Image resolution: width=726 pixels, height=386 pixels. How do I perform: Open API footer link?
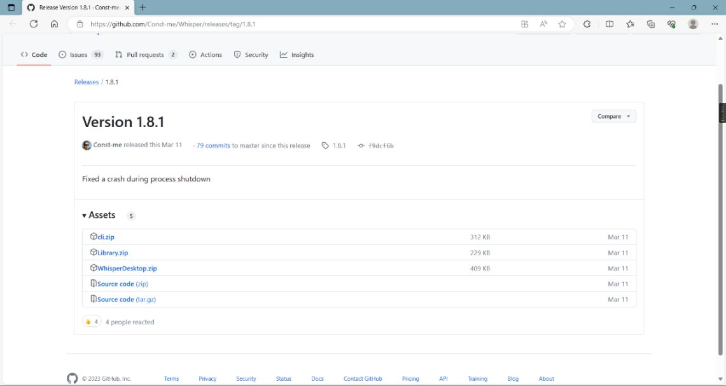pos(443,378)
